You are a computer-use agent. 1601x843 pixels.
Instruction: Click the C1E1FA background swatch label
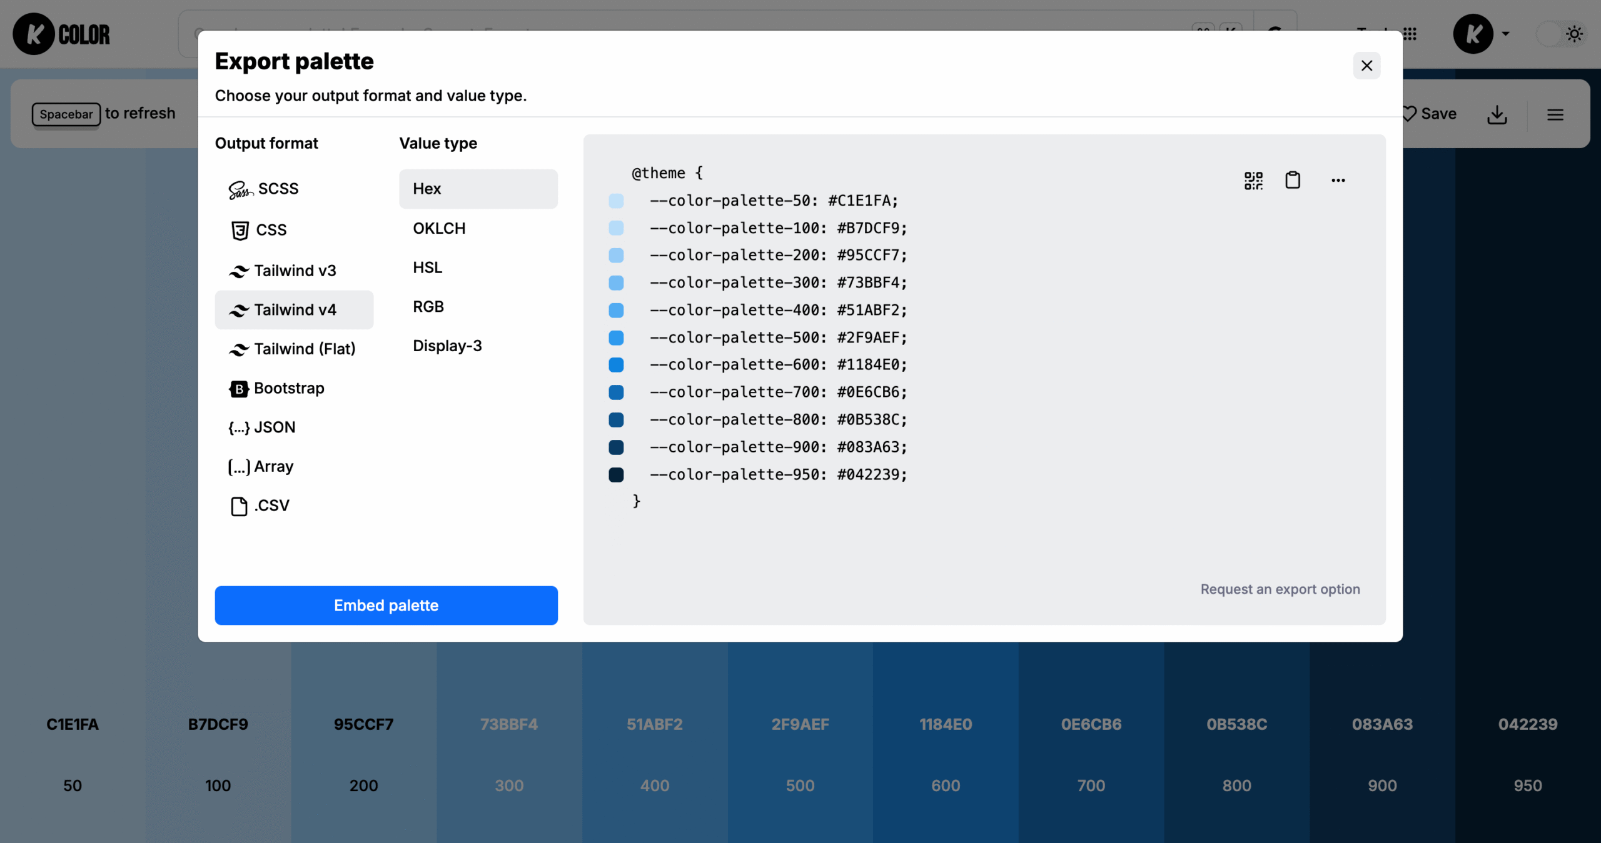pyautogui.click(x=73, y=724)
